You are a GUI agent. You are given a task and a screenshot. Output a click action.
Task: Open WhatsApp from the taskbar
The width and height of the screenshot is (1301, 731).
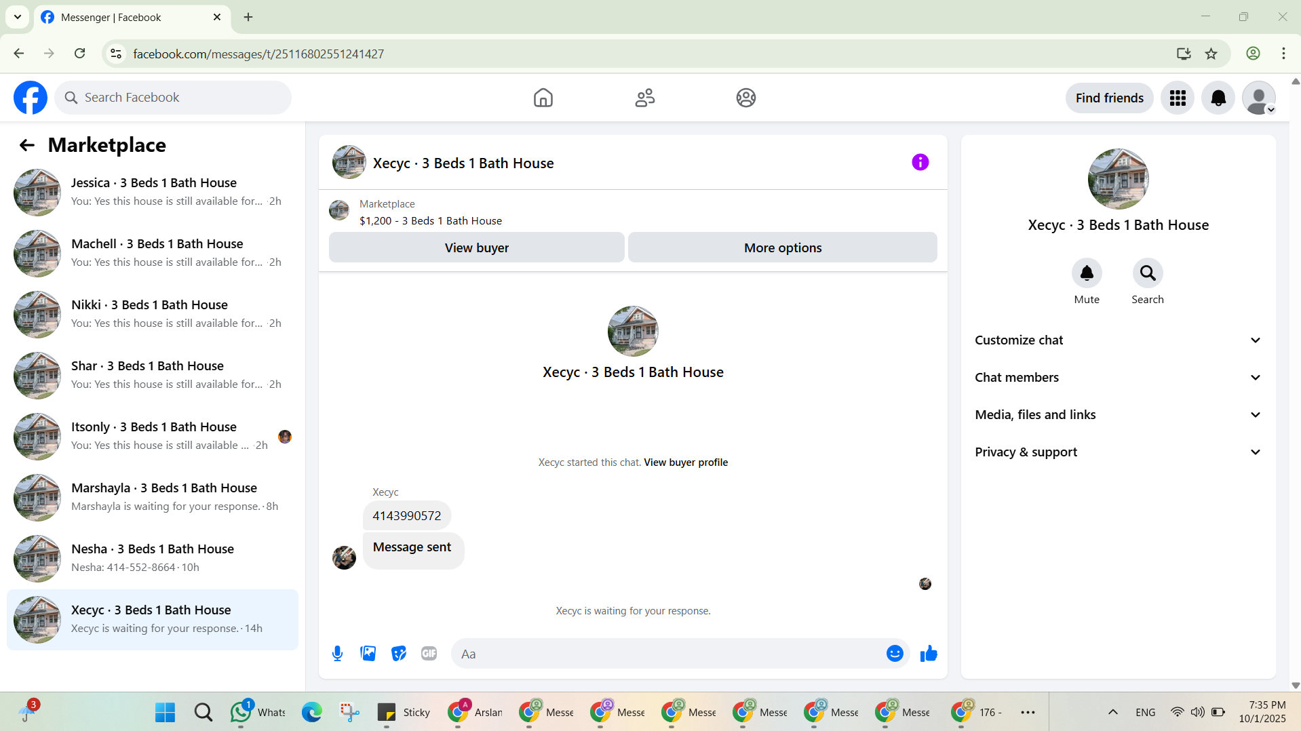point(259,712)
